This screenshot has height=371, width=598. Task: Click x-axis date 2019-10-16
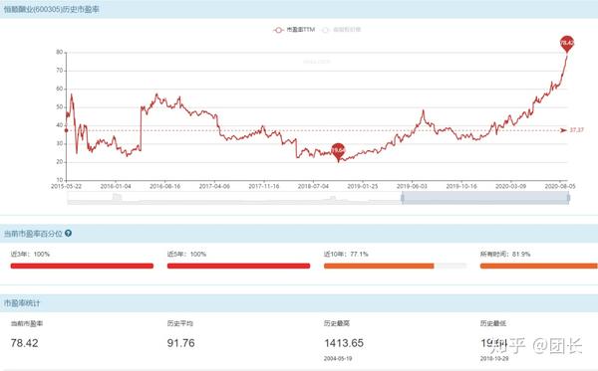tap(461, 186)
